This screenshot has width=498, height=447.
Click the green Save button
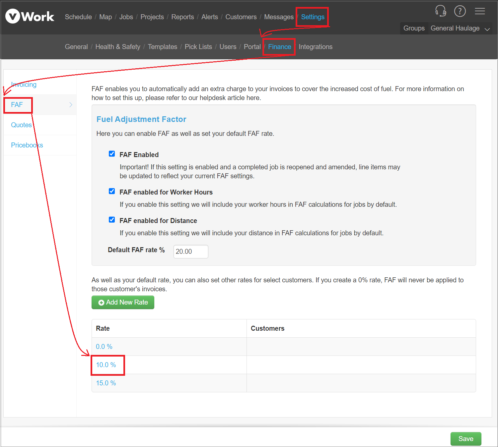[x=466, y=439]
